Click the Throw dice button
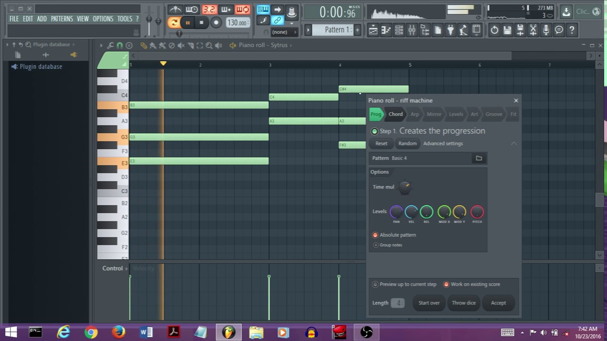 point(464,303)
